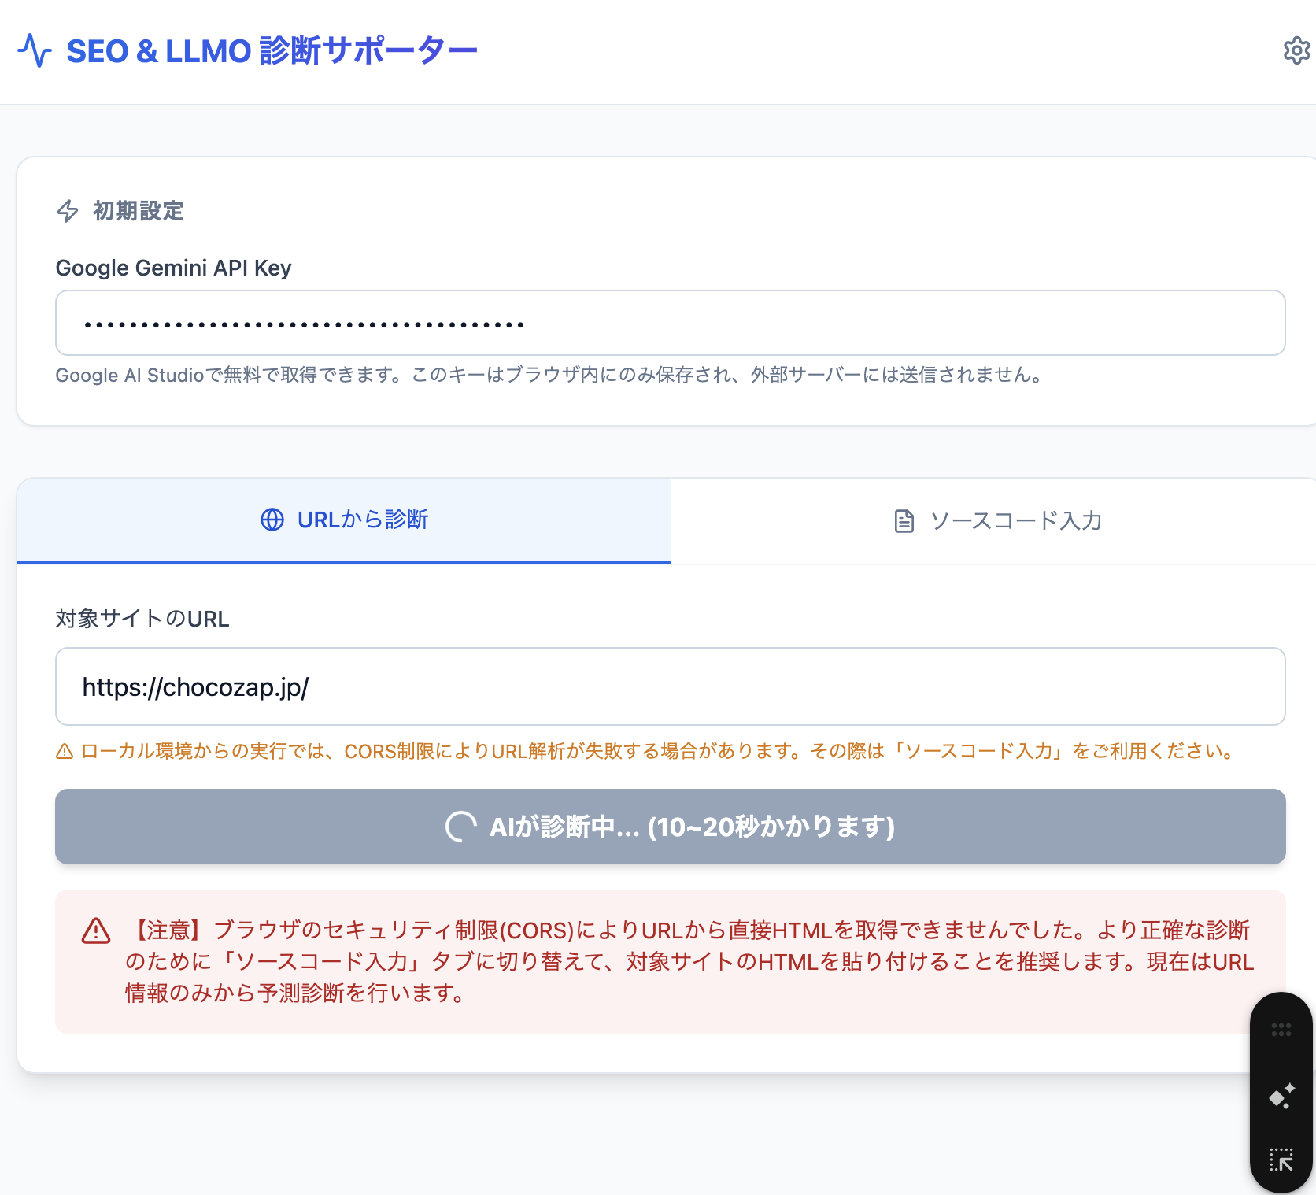Click the dotted drag-handle on the floating widget
This screenshot has width=1316, height=1195.
(1281, 1029)
